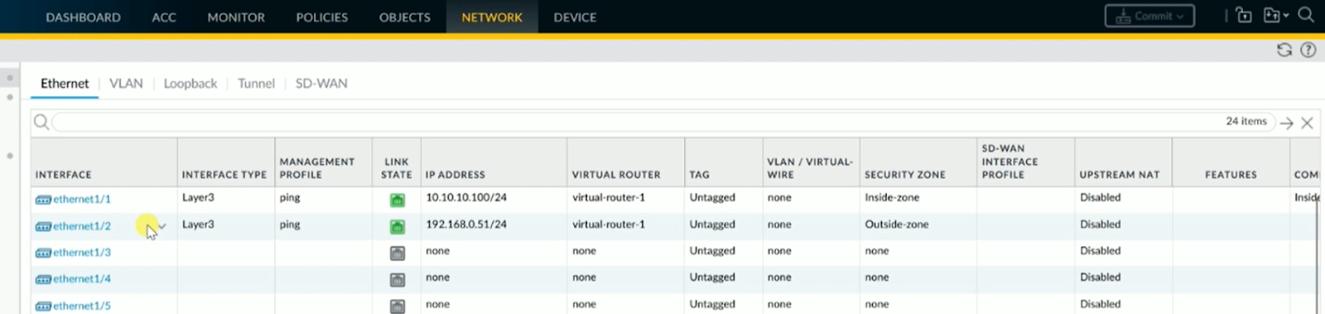Click the green link state icon for ethernet1/1
1325x314 pixels.
click(x=397, y=200)
